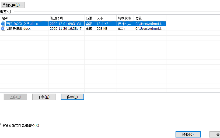Select file row 福昕云编辑.docx
Viewport: 220px width, 138px height.
point(83,28)
